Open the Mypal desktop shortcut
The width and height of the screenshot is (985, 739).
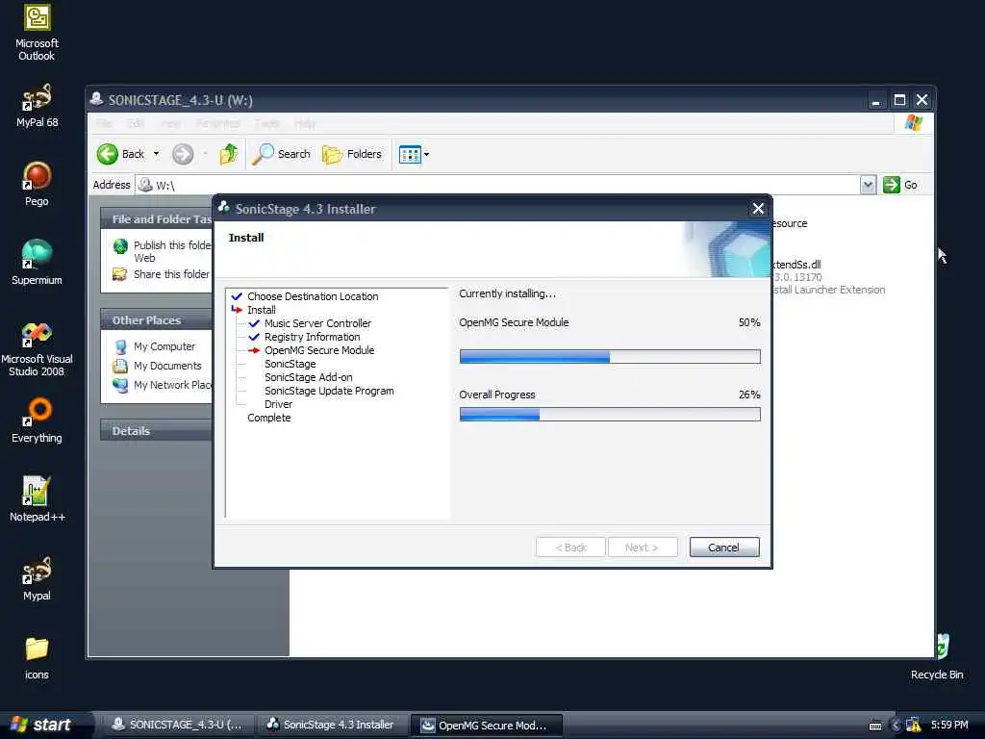(x=37, y=578)
